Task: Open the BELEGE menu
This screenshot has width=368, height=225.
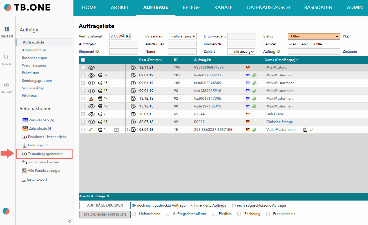Action: [191, 7]
